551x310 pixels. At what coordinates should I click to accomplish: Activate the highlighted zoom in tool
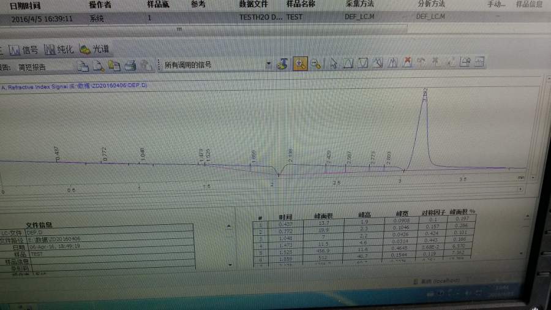(300, 64)
